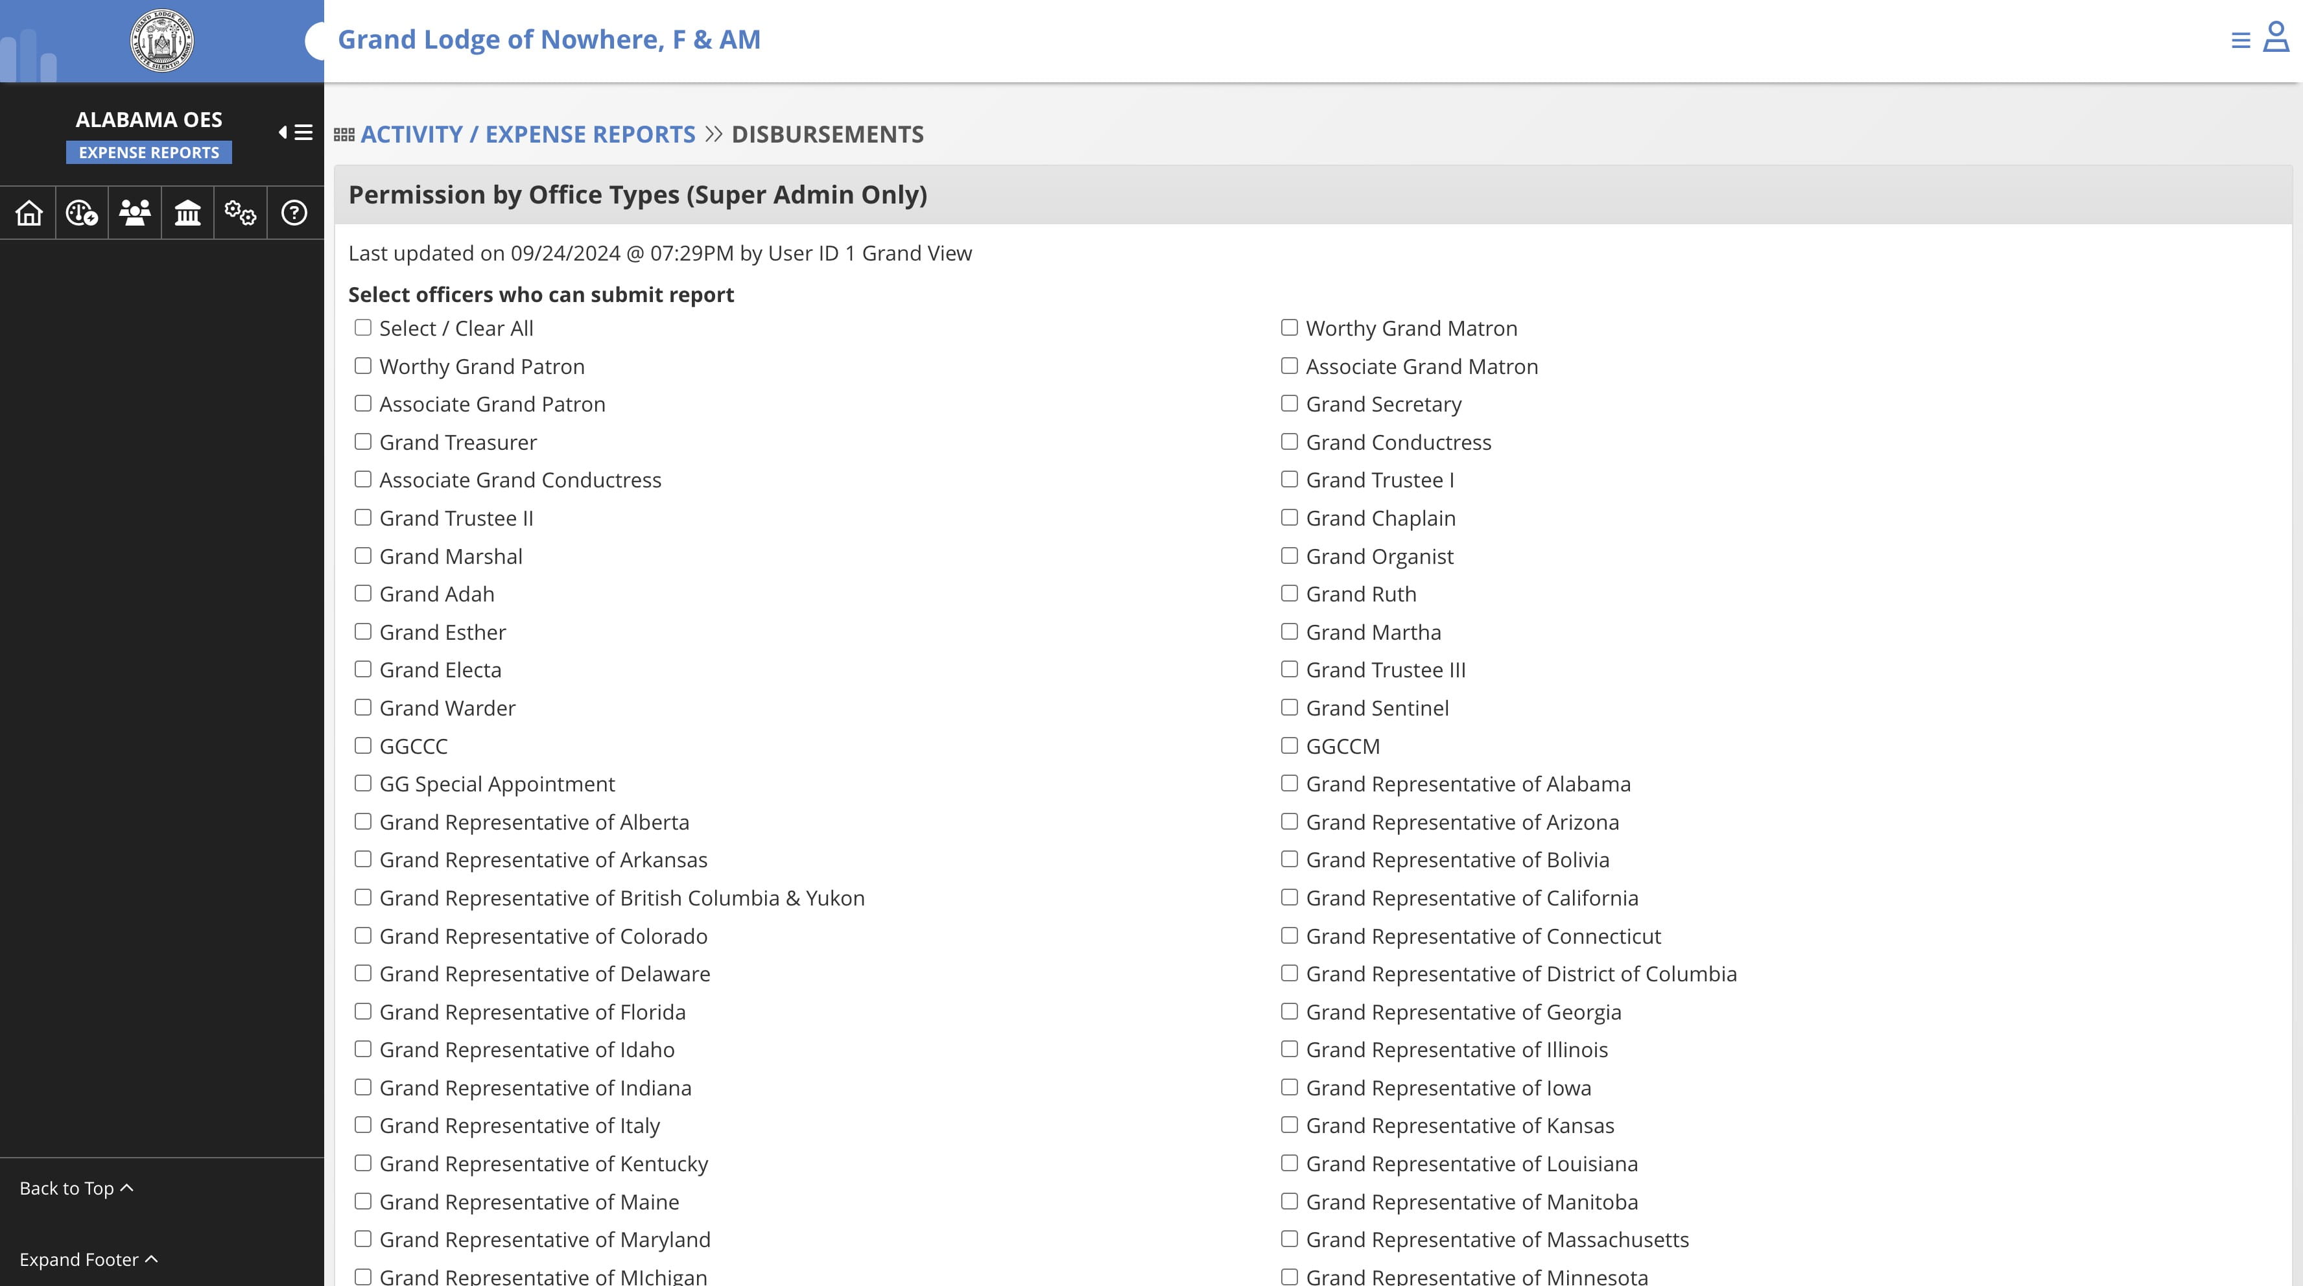
Task: Click the breadcrumb grid icon
Action: (x=344, y=135)
